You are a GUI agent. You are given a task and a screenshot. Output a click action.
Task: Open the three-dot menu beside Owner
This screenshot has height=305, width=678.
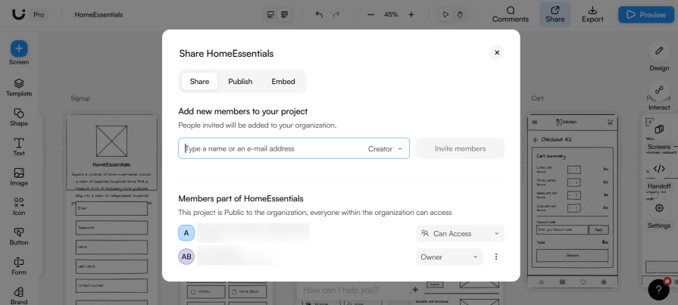coord(496,257)
